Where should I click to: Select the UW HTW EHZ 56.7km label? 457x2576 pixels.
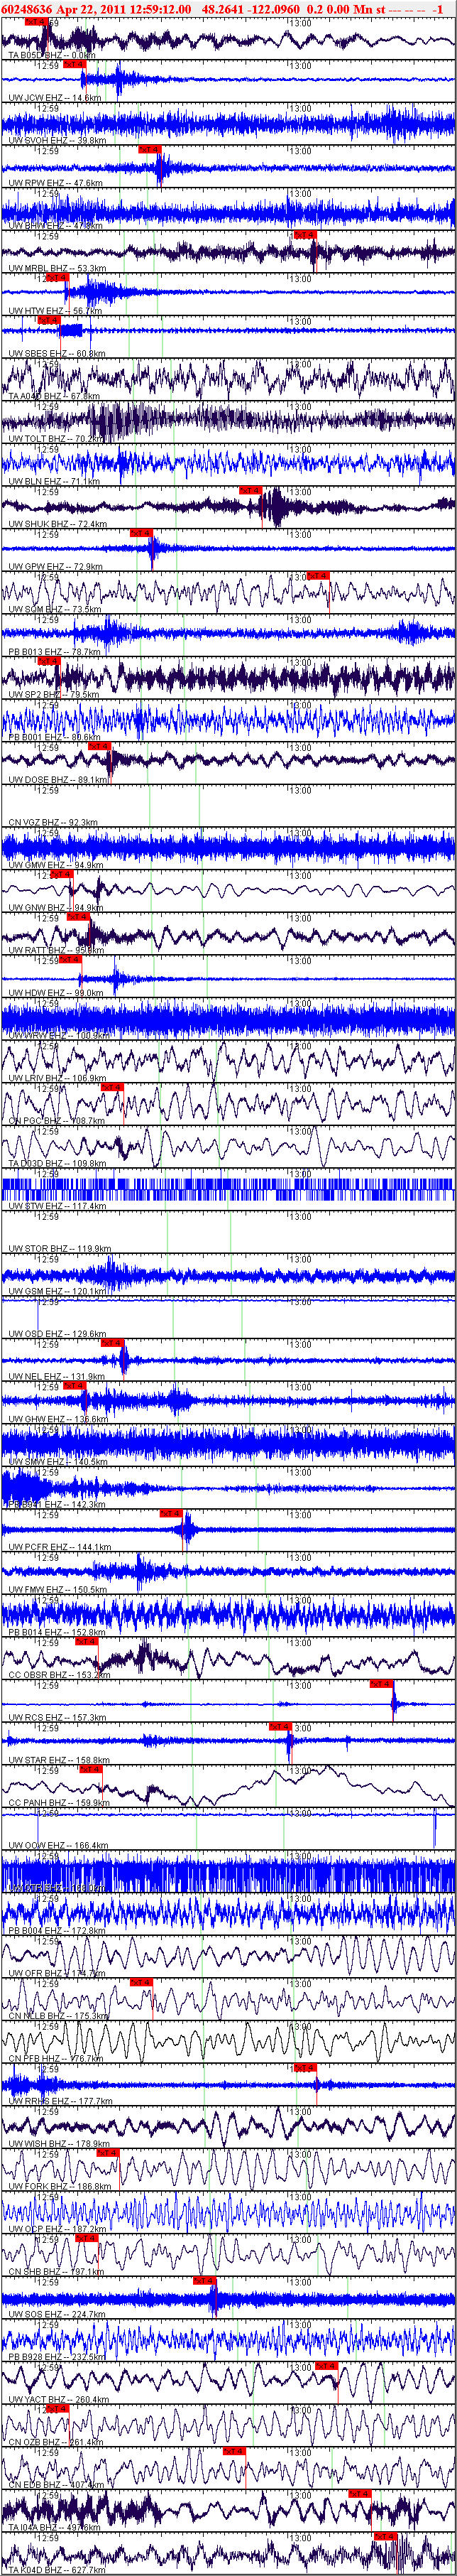coord(55,311)
